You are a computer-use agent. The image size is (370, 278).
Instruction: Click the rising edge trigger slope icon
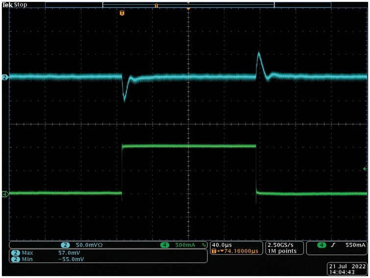click(333, 245)
